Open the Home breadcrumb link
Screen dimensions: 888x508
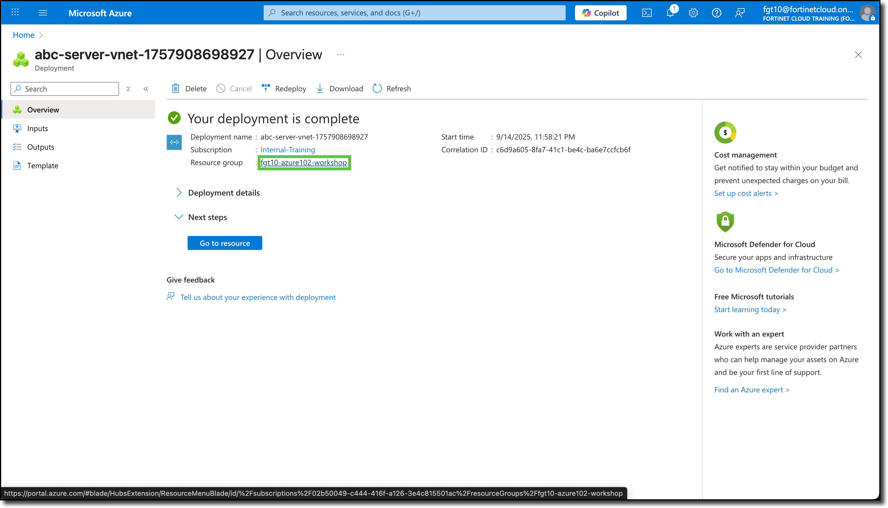coord(23,35)
